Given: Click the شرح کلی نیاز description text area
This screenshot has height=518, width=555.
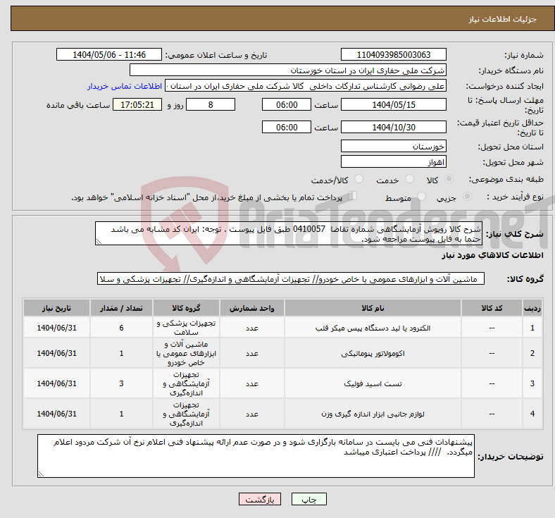Looking at the screenshot, I should point(289,234).
